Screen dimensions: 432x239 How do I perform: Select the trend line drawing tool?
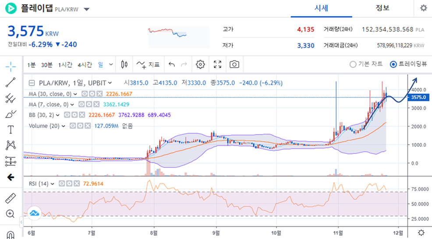click(11, 82)
